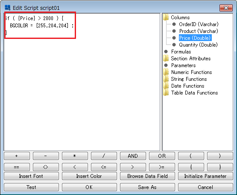Viewport: 237px width, 195px height.
Task: Click the bullet icon beside Parameters
Action: [166, 65]
